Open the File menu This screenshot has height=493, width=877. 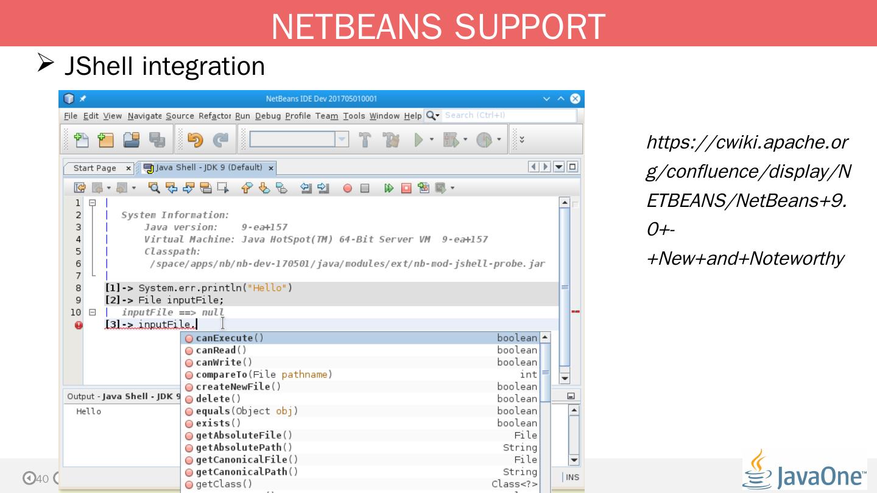tap(71, 116)
